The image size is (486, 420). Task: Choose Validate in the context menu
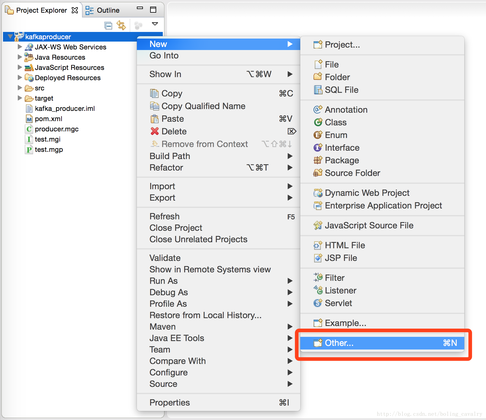coord(219,258)
